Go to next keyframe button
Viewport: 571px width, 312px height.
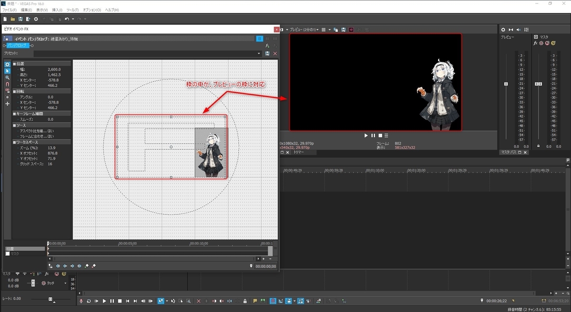coord(72,266)
